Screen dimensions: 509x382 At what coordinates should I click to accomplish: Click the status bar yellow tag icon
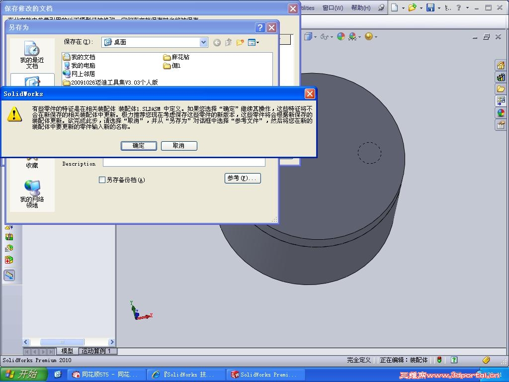[x=486, y=360]
